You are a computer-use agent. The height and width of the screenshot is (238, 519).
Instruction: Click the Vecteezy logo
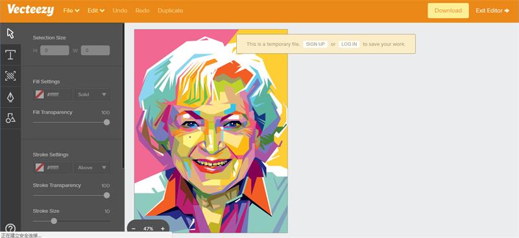pos(30,10)
